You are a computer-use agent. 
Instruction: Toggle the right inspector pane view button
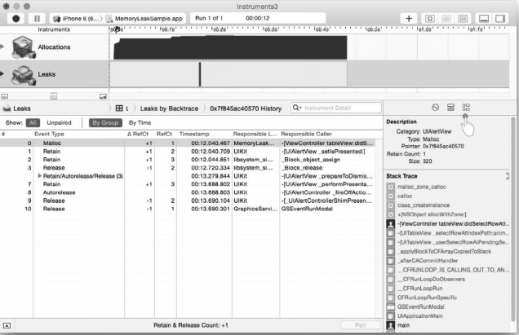coord(503,17)
